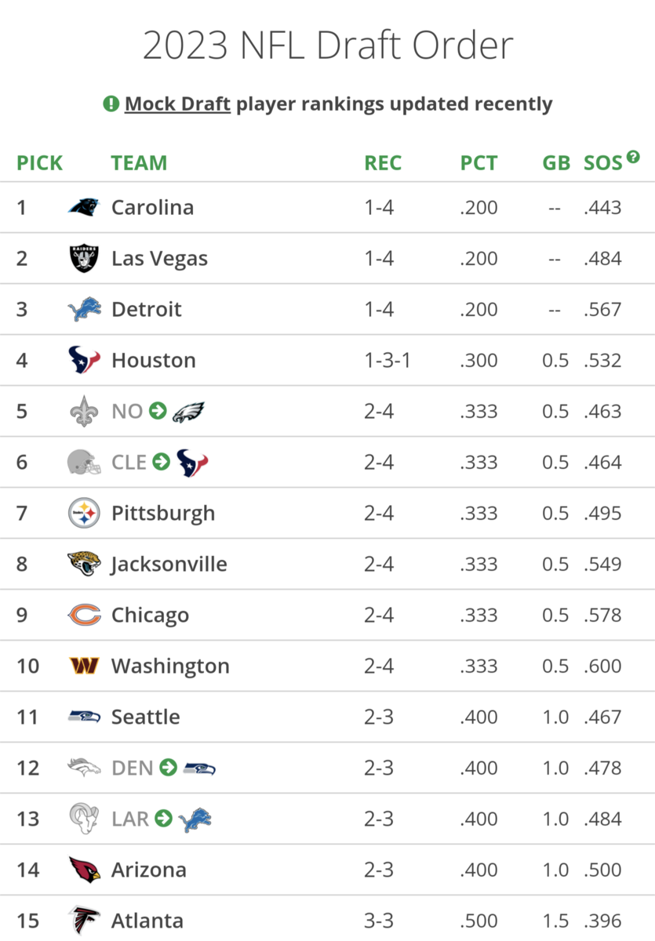Screen dimensions: 655x941
Task: Click the Pittsburgh Steelers logo
Action: tap(84, 513)
